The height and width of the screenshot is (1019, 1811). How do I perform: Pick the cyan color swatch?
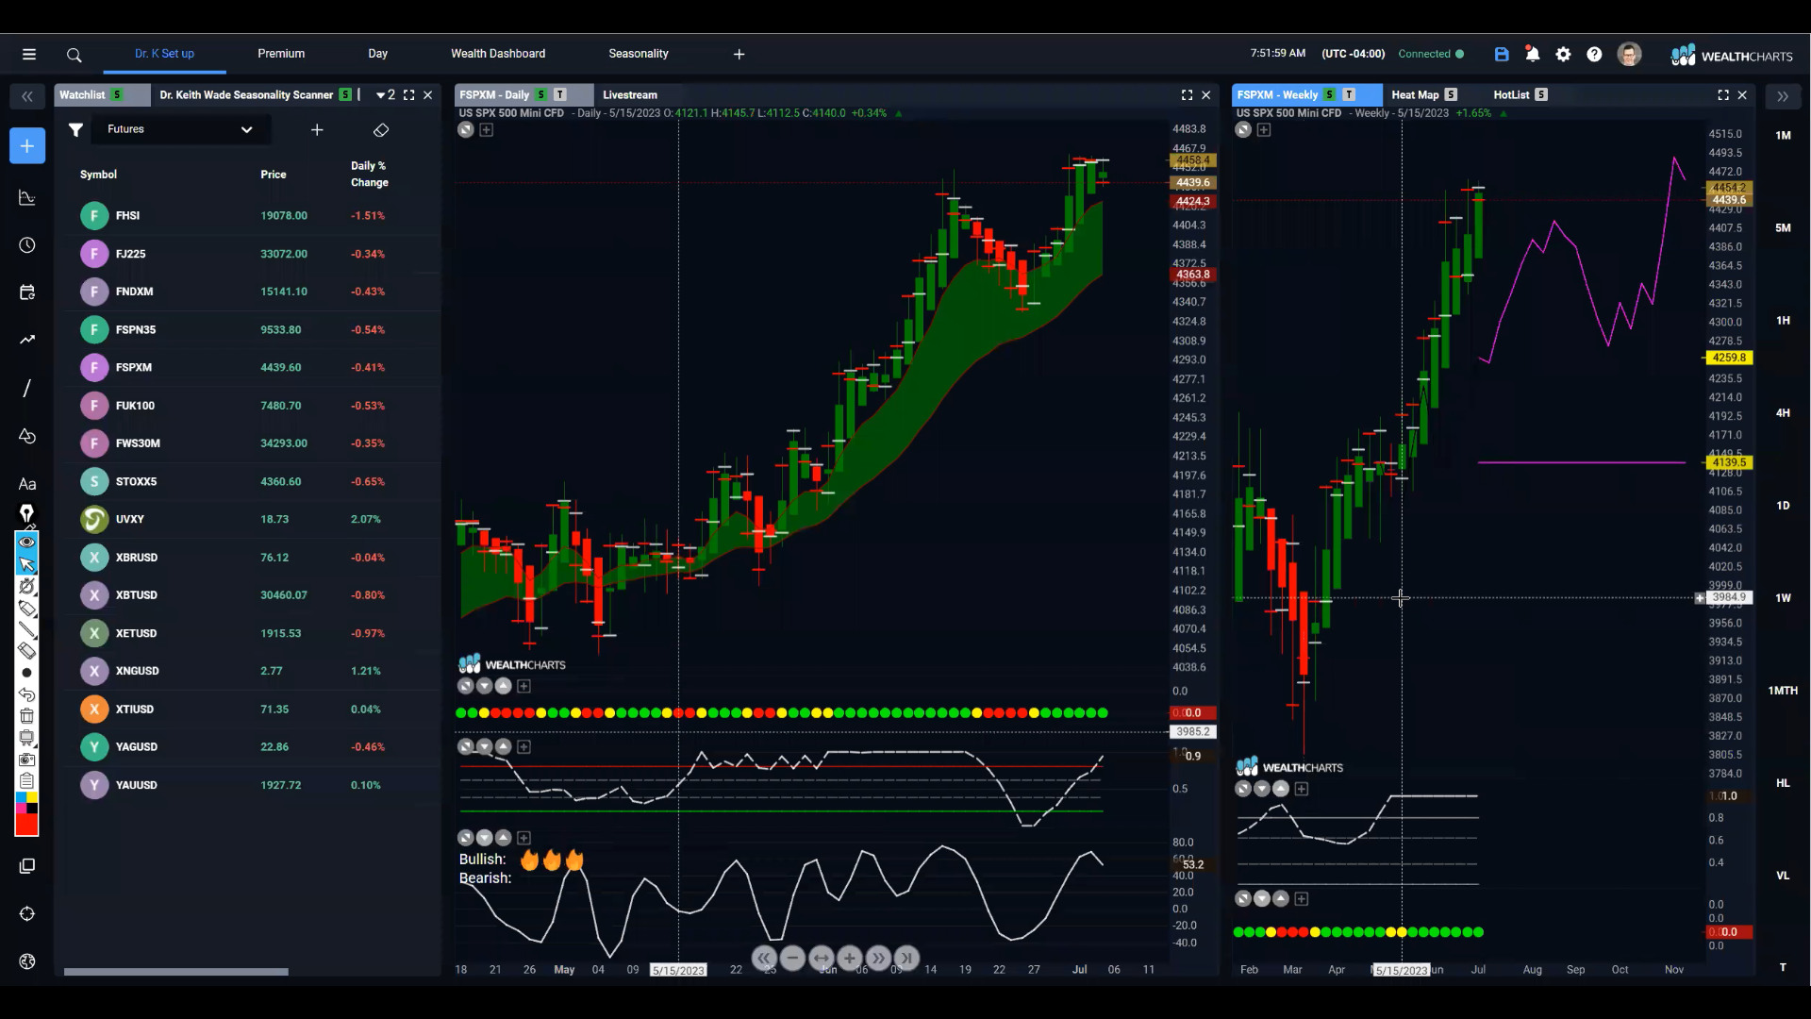tap(21, 798)
